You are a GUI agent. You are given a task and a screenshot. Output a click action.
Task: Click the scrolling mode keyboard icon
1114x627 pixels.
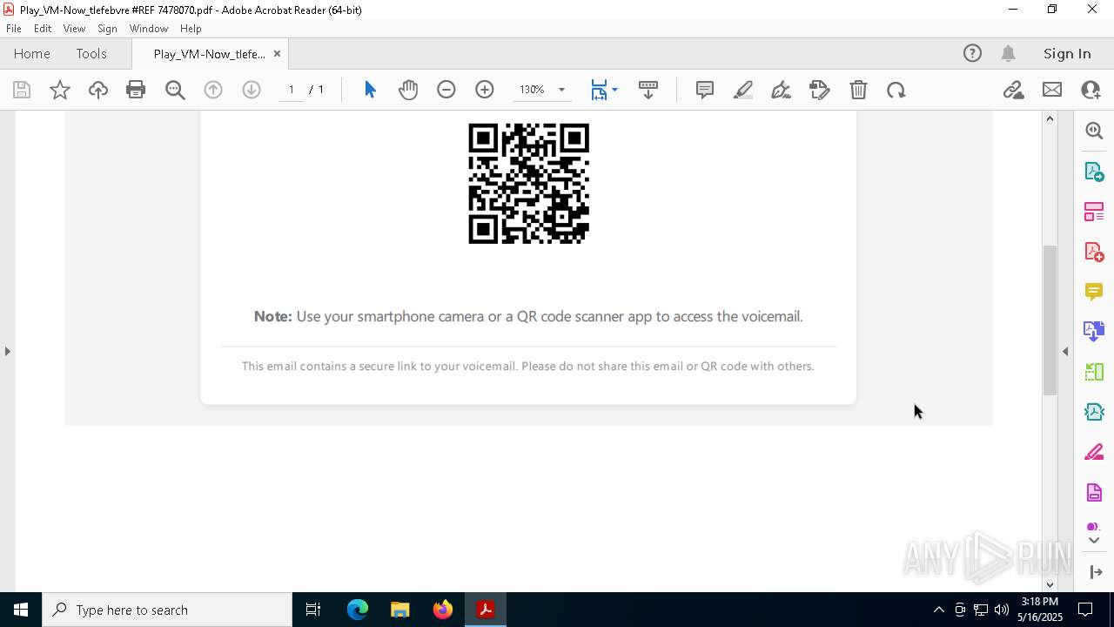(648, 90)
